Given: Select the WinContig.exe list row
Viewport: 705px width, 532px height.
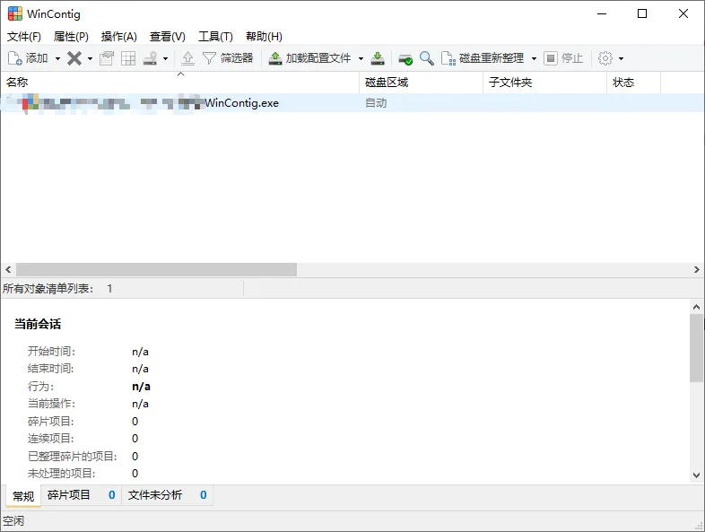Looking at the screenshot, I should click(x=241, y=103).
